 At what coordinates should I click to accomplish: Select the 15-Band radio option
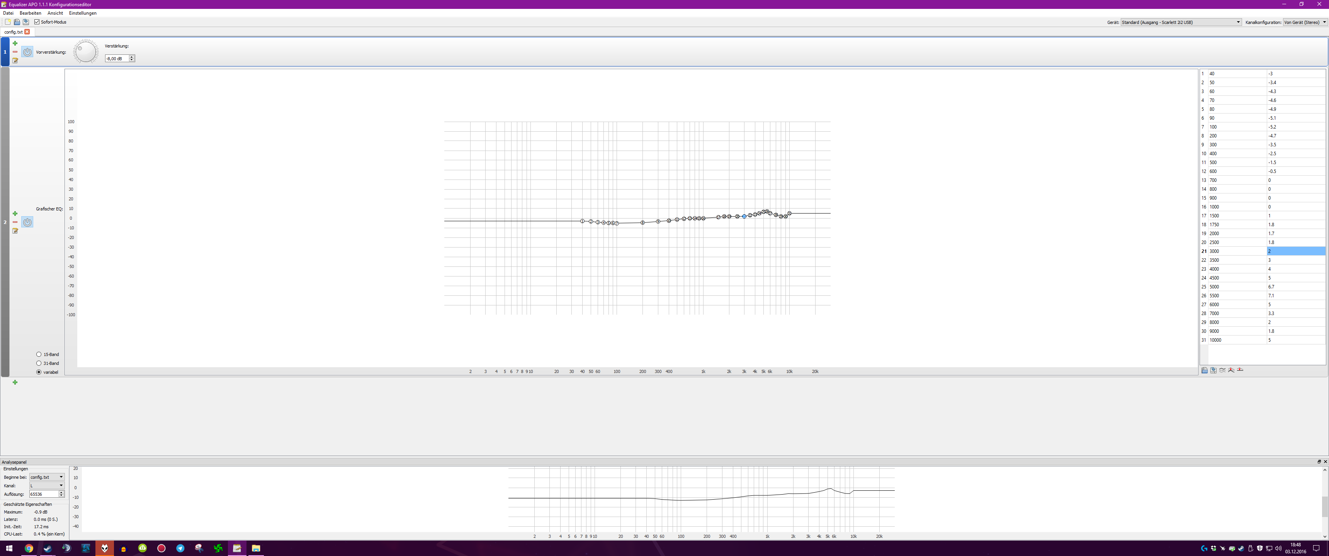(x=39, y=354)
